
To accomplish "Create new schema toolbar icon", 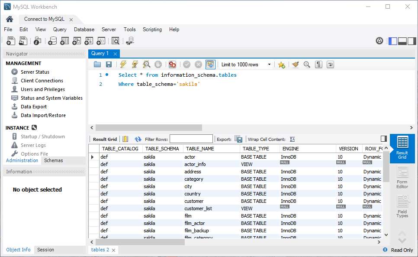I will click(x=52, y=41).
